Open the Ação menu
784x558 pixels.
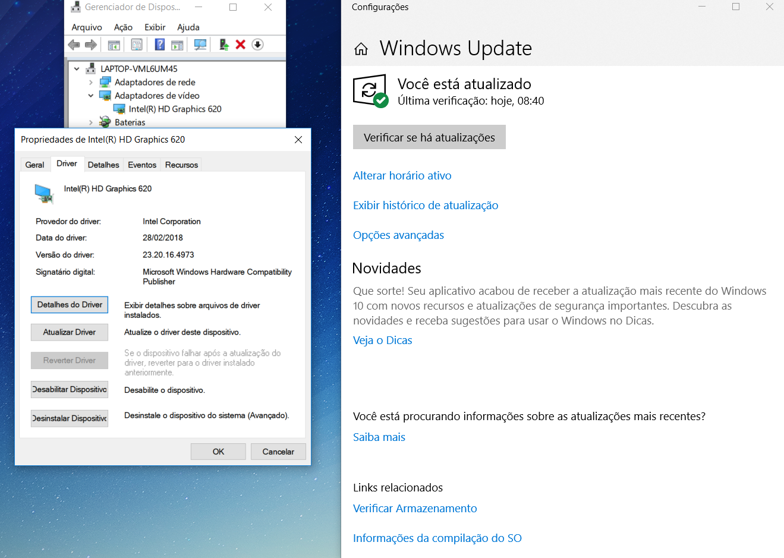(123, 27)
